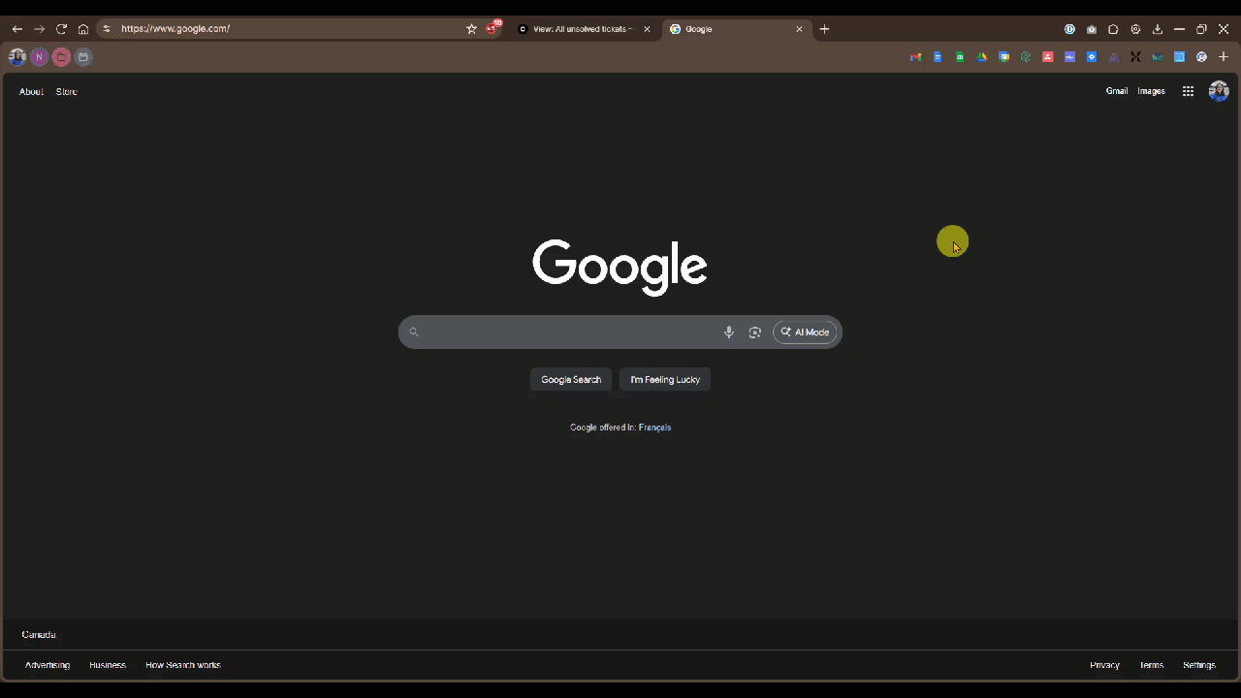Viewport: 1241px width, 698px height.
Task: Open the red extension with 10 badge
Action: pos(493,28)
